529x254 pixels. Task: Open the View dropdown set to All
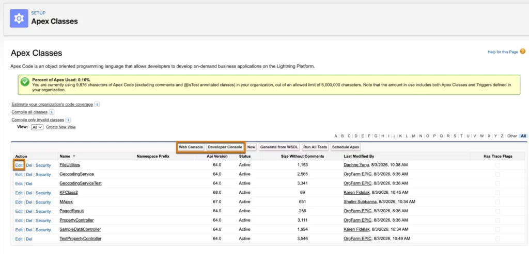(37, 127)
